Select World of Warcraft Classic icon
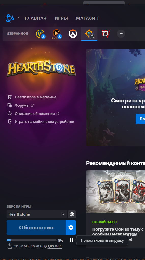This screenshot has height=260, width=145. [x=57, y=34]
